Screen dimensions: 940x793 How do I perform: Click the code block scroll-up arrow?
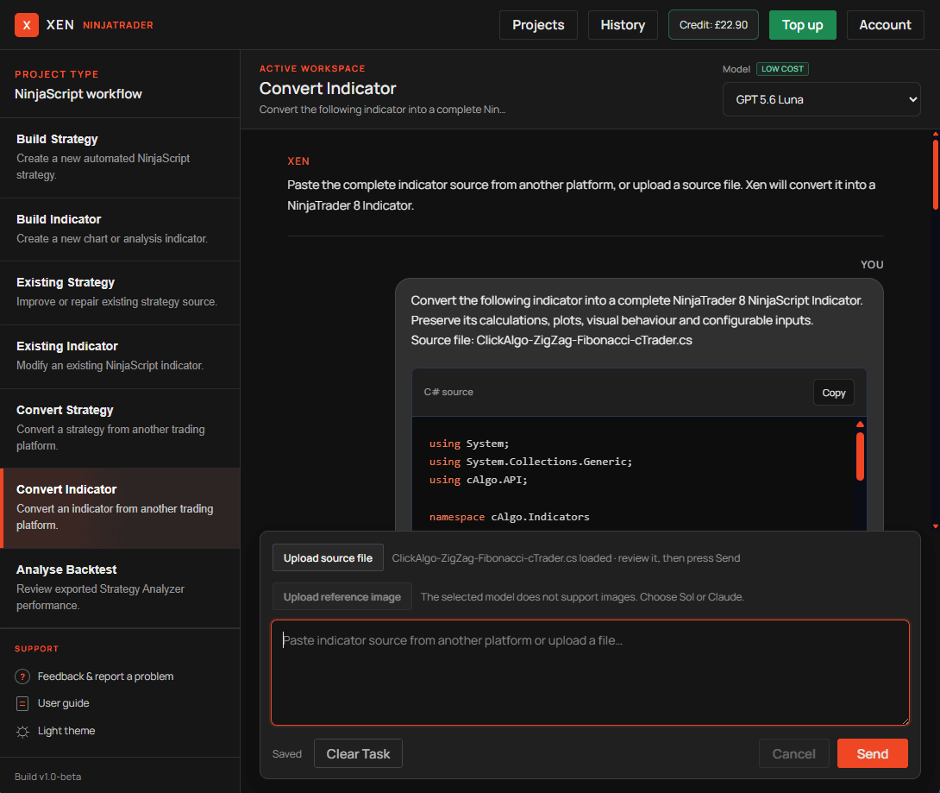pyautogui.click(x=860, y=424)
